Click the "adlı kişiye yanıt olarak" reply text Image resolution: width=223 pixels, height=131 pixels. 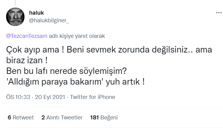tap(77, 36)
